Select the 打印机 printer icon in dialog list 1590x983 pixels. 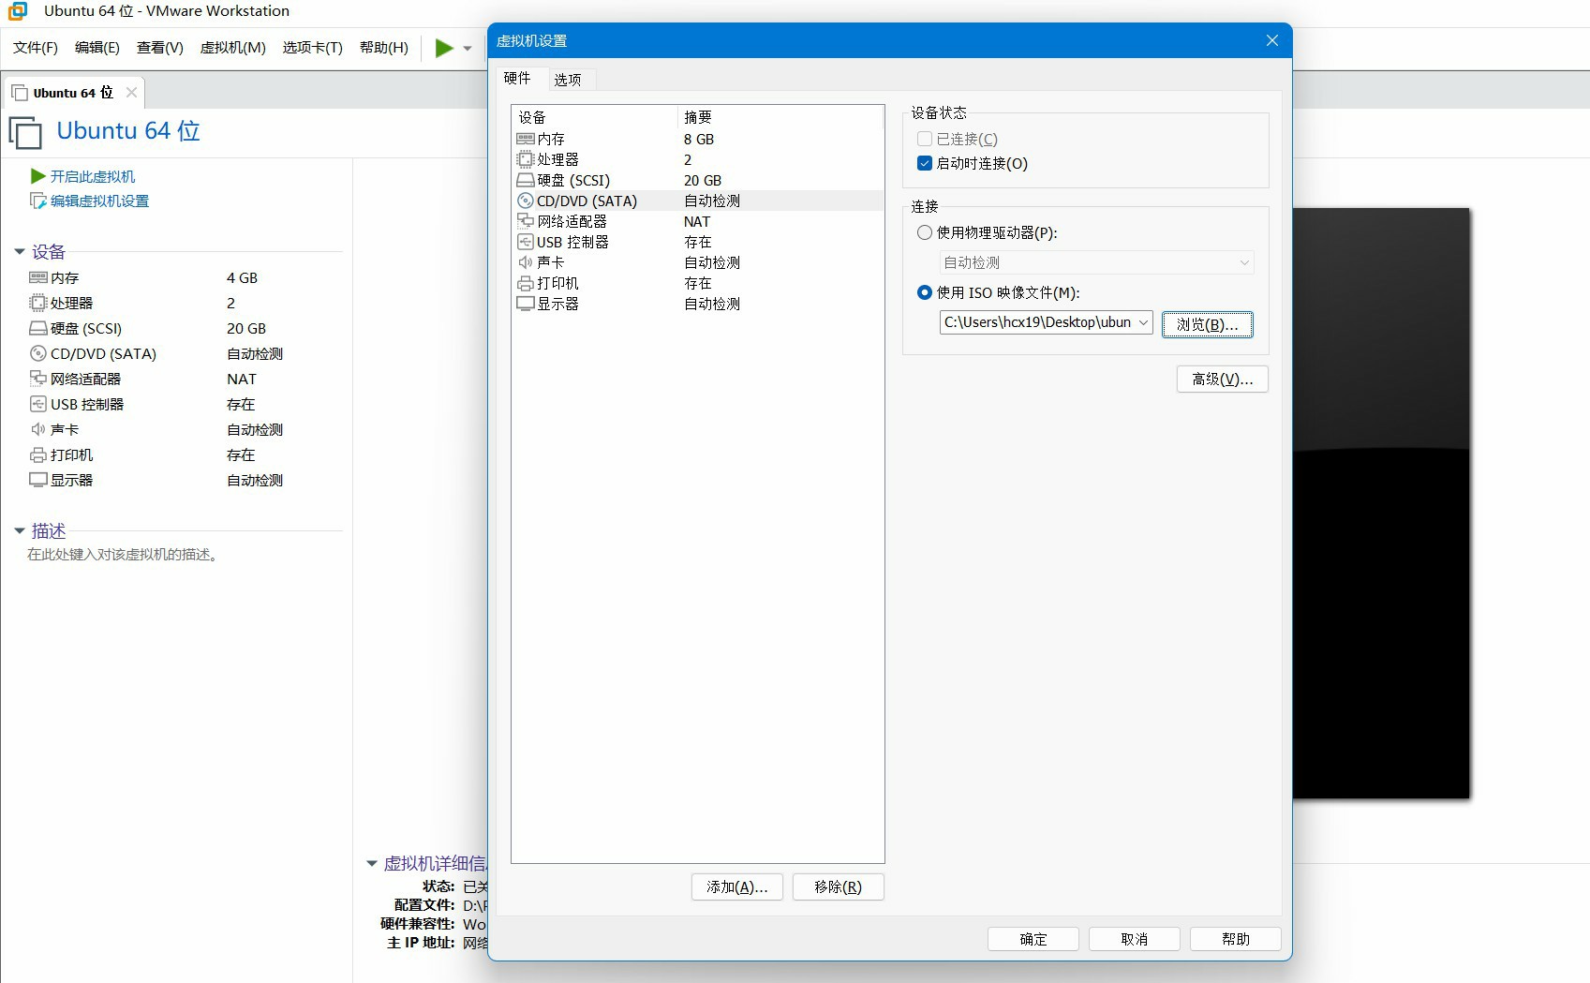point(526,283)
